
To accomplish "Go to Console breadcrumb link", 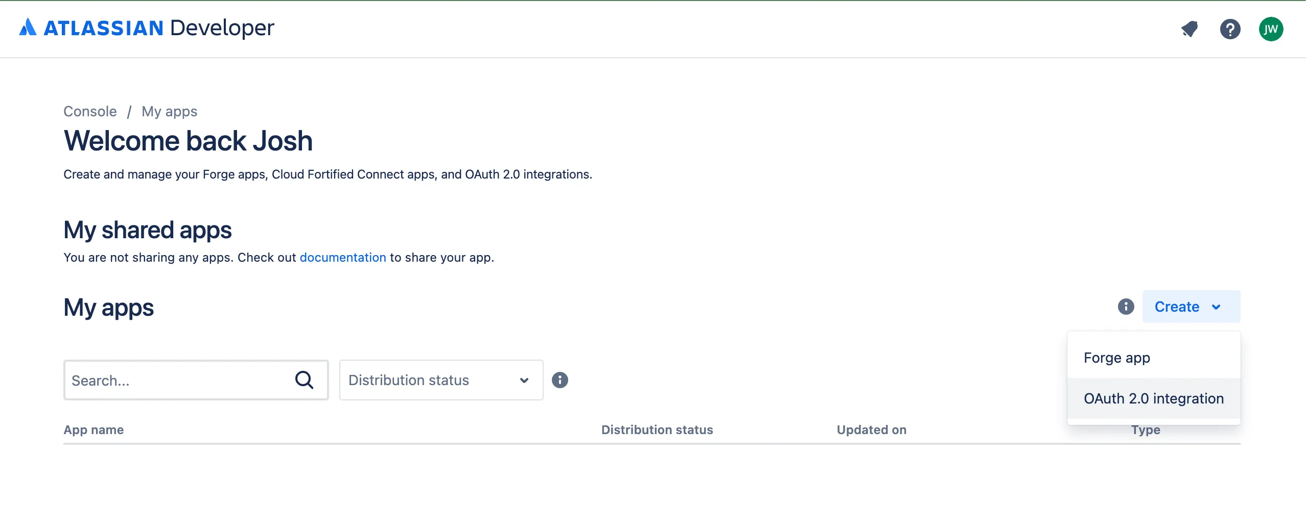I will click(90, 111).
